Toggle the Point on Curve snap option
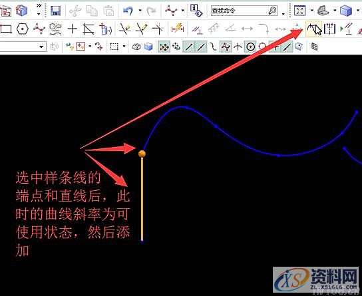 (x=287, y=47)
